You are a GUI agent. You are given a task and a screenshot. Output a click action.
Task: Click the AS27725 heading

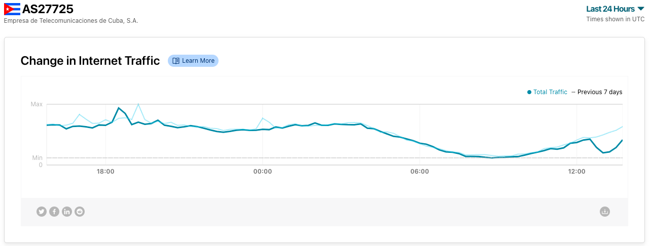tap(48, 9)
